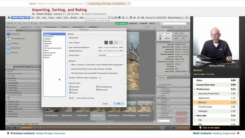Click the time machine icon in menu bar

[123, 18]
